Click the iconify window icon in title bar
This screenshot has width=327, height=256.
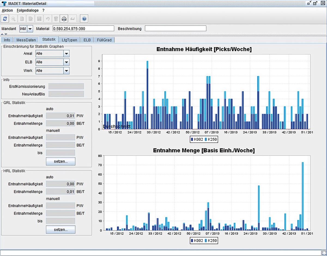[309, 3]
